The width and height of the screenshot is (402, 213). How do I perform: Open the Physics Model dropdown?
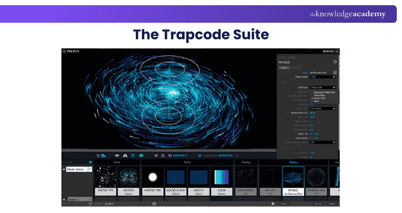tap(323, 77)
